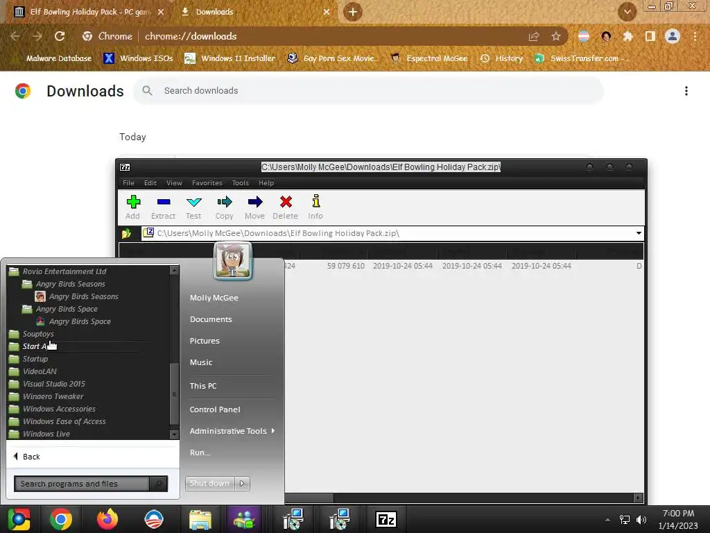710x533 pixels.
Task: Open Windows 11 Installer bookmark
Action: 230,58
